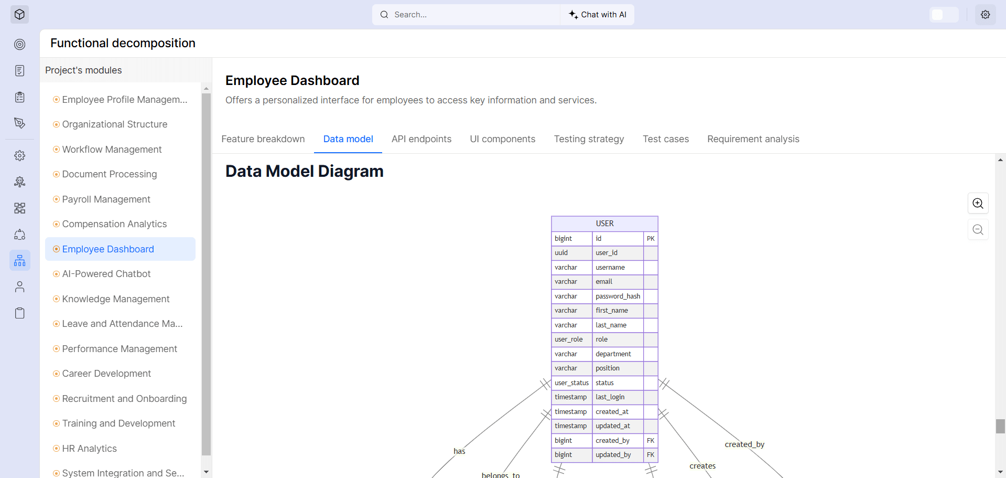Open the gear-with-nodes sidebar icon
The image size is (1006, 478).
(19, 182)
